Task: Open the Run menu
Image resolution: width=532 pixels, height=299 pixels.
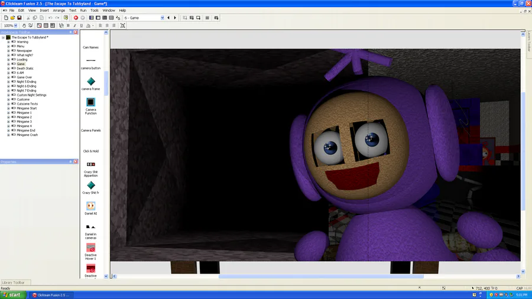Action: [83, 11]
